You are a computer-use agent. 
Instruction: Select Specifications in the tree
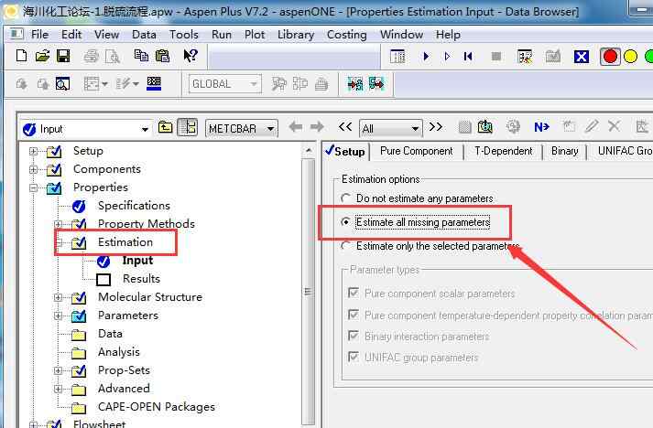click(x=134, y=206)
